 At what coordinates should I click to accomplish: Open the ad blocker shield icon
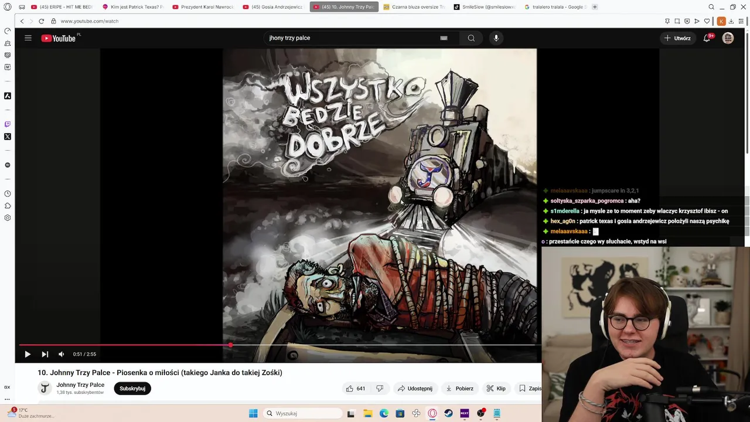point(687,21)
